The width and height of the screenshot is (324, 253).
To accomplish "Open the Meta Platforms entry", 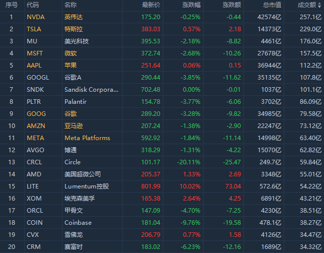I will coord(87,138).
